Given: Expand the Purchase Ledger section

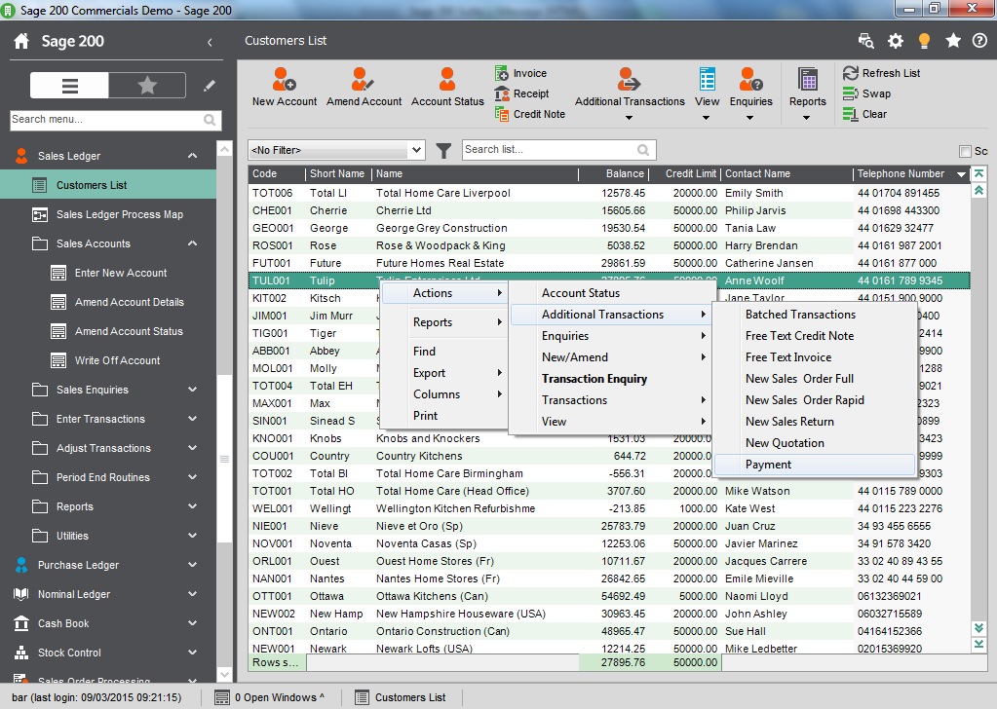Looking at the screenshot, I should click(x=79, y=565).
